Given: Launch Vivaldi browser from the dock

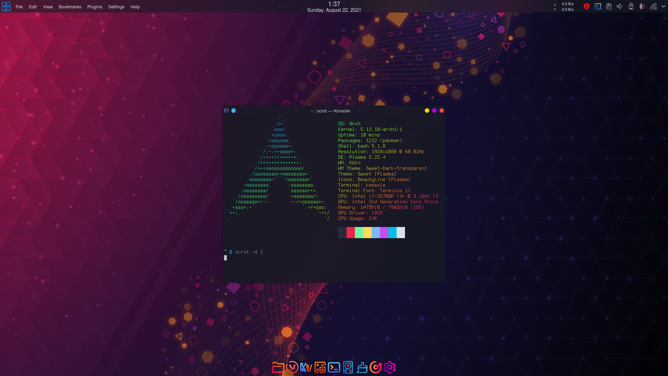Looking at the screenshot, I should [x=292, y=367].
